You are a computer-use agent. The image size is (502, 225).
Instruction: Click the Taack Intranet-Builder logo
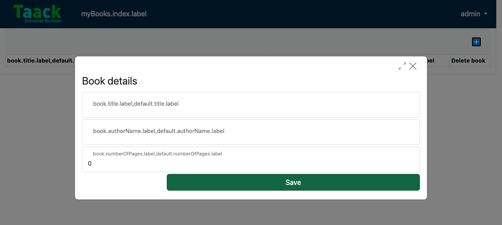(37, 14)
